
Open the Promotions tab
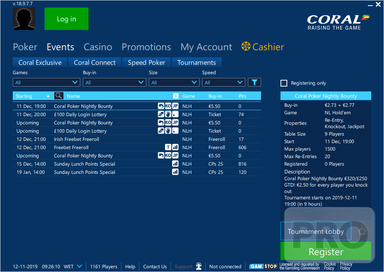146,47
